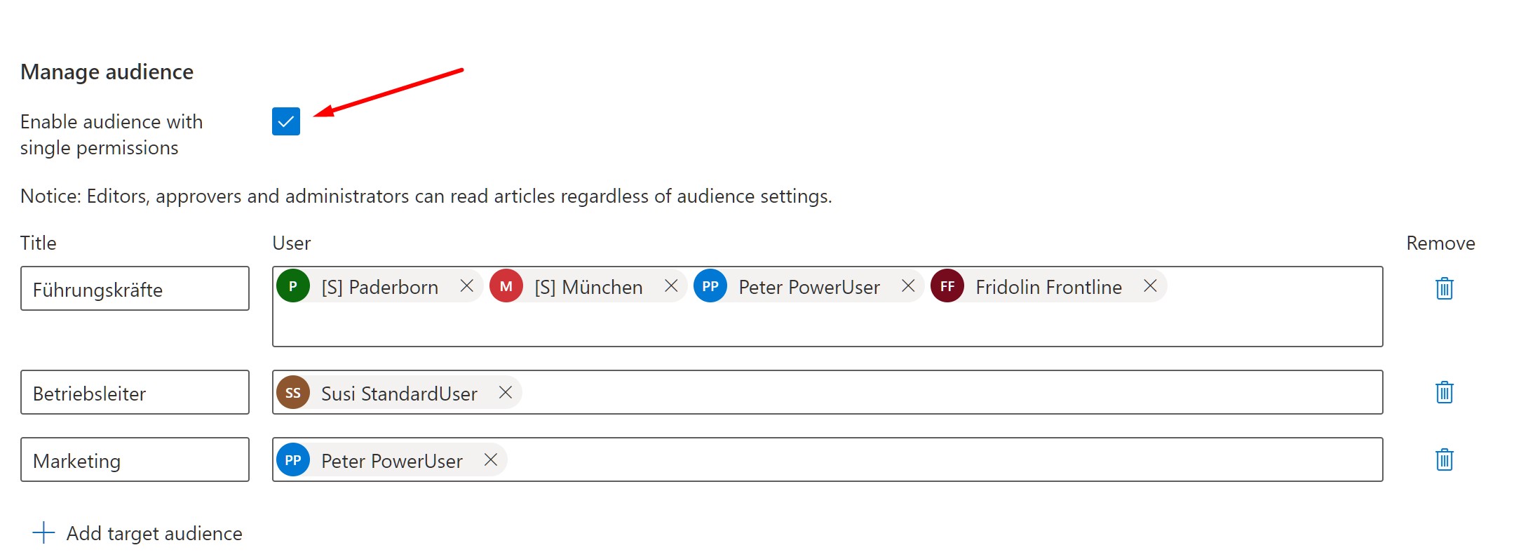
Task: Click the Manage audience heading
Action: click(107, 72)
